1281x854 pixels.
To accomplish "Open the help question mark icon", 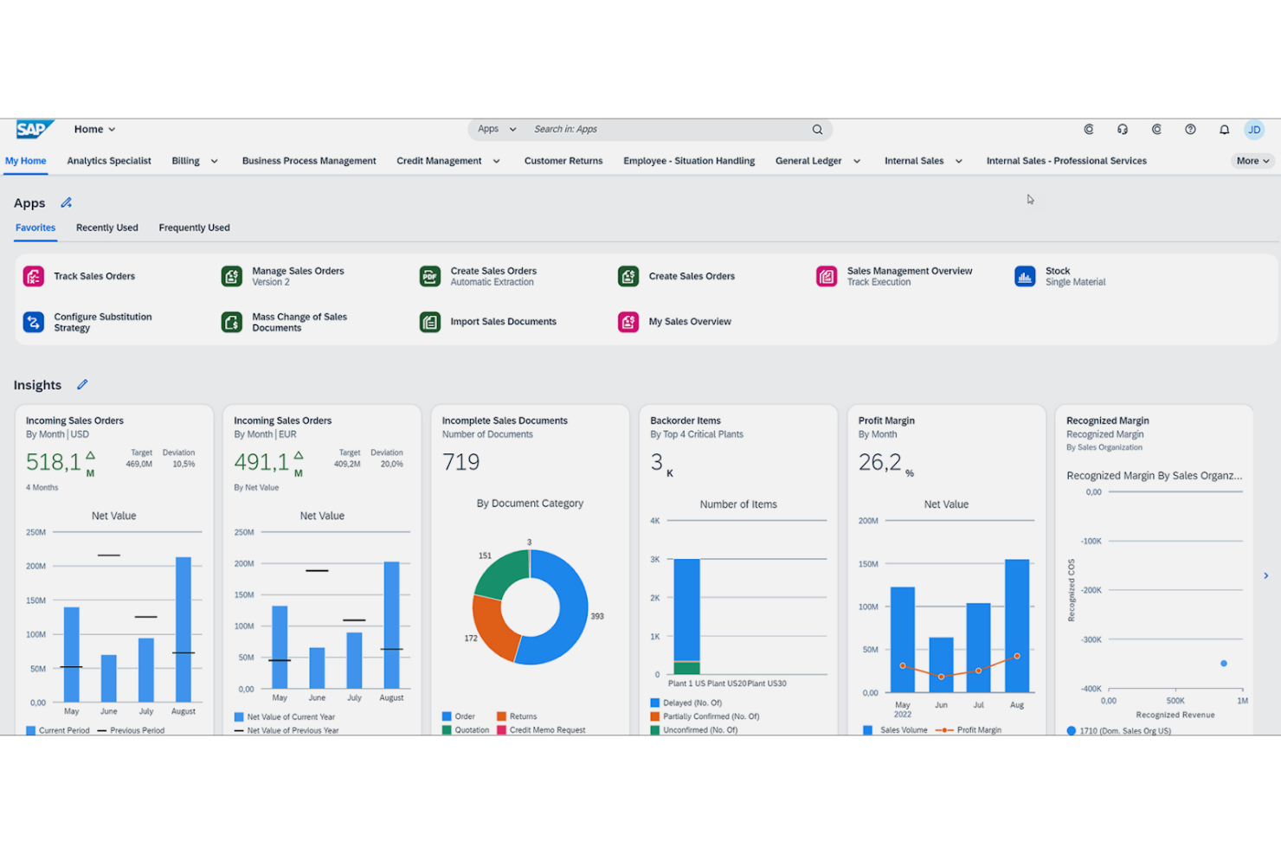I will (x=1190, y=130).
